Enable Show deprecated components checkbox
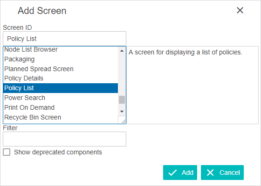261x186 pixels. click(x=7, y=152)
